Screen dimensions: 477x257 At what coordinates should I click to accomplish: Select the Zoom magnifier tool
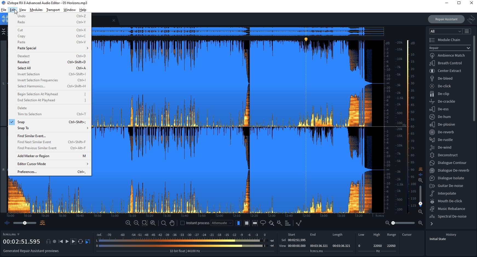164,223
